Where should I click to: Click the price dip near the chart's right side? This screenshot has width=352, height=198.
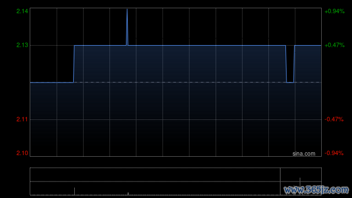[290, 82]
